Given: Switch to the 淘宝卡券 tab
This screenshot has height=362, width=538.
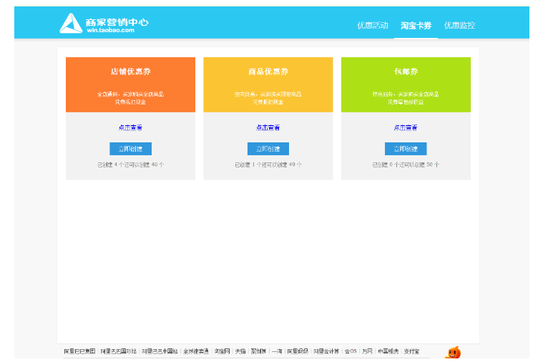Looking at the screenshot, I should coord(416,25).
